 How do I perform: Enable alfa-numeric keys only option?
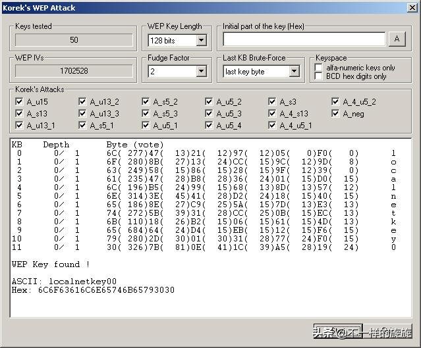click(319, 68)
